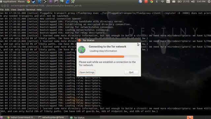Click 'Connecting to the Tor network' heading
Image resolution: width=211 pixels, height=119 pixels.
tap(107, 47)
